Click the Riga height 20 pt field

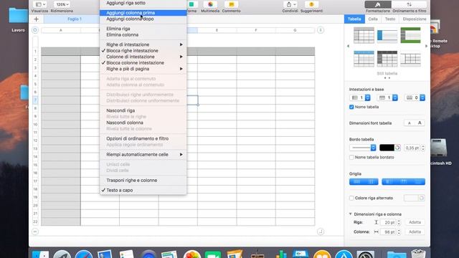pos(388,222)
